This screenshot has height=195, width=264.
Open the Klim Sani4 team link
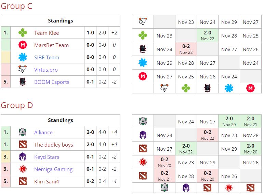47,181
